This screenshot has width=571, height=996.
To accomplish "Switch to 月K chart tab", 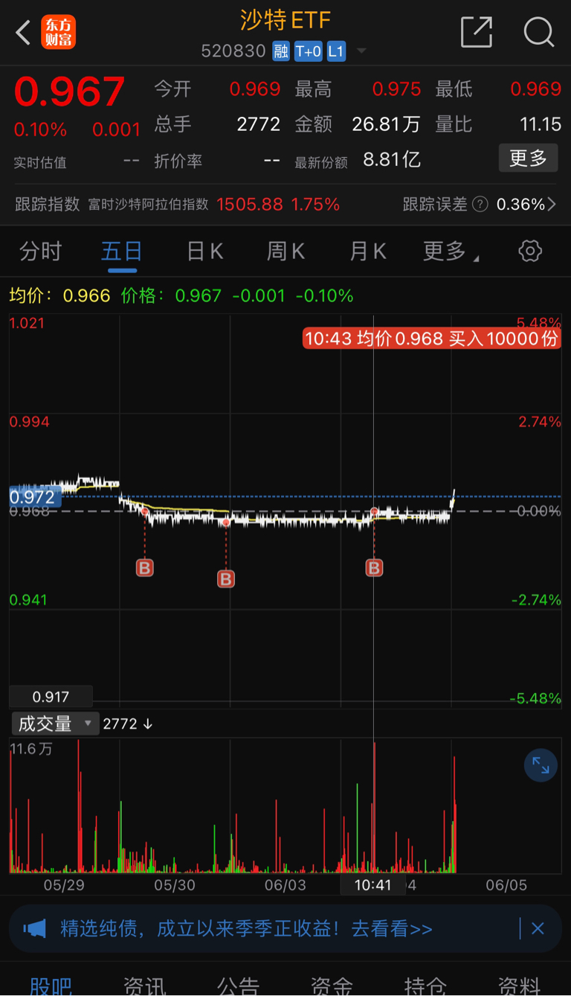I will 368,252.
